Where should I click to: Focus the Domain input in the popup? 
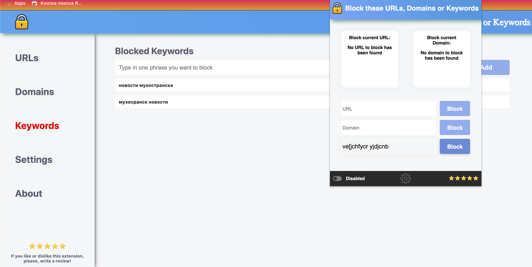pyautogui.click(x=388, y=128)
